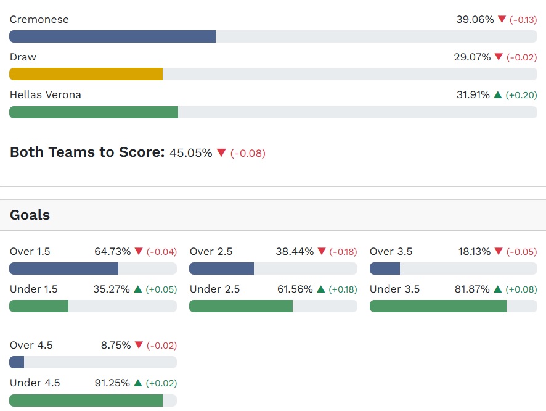Click the Goals section header
Screen dimensions: 546x411
pyautogui.click(x=30, y=215)
